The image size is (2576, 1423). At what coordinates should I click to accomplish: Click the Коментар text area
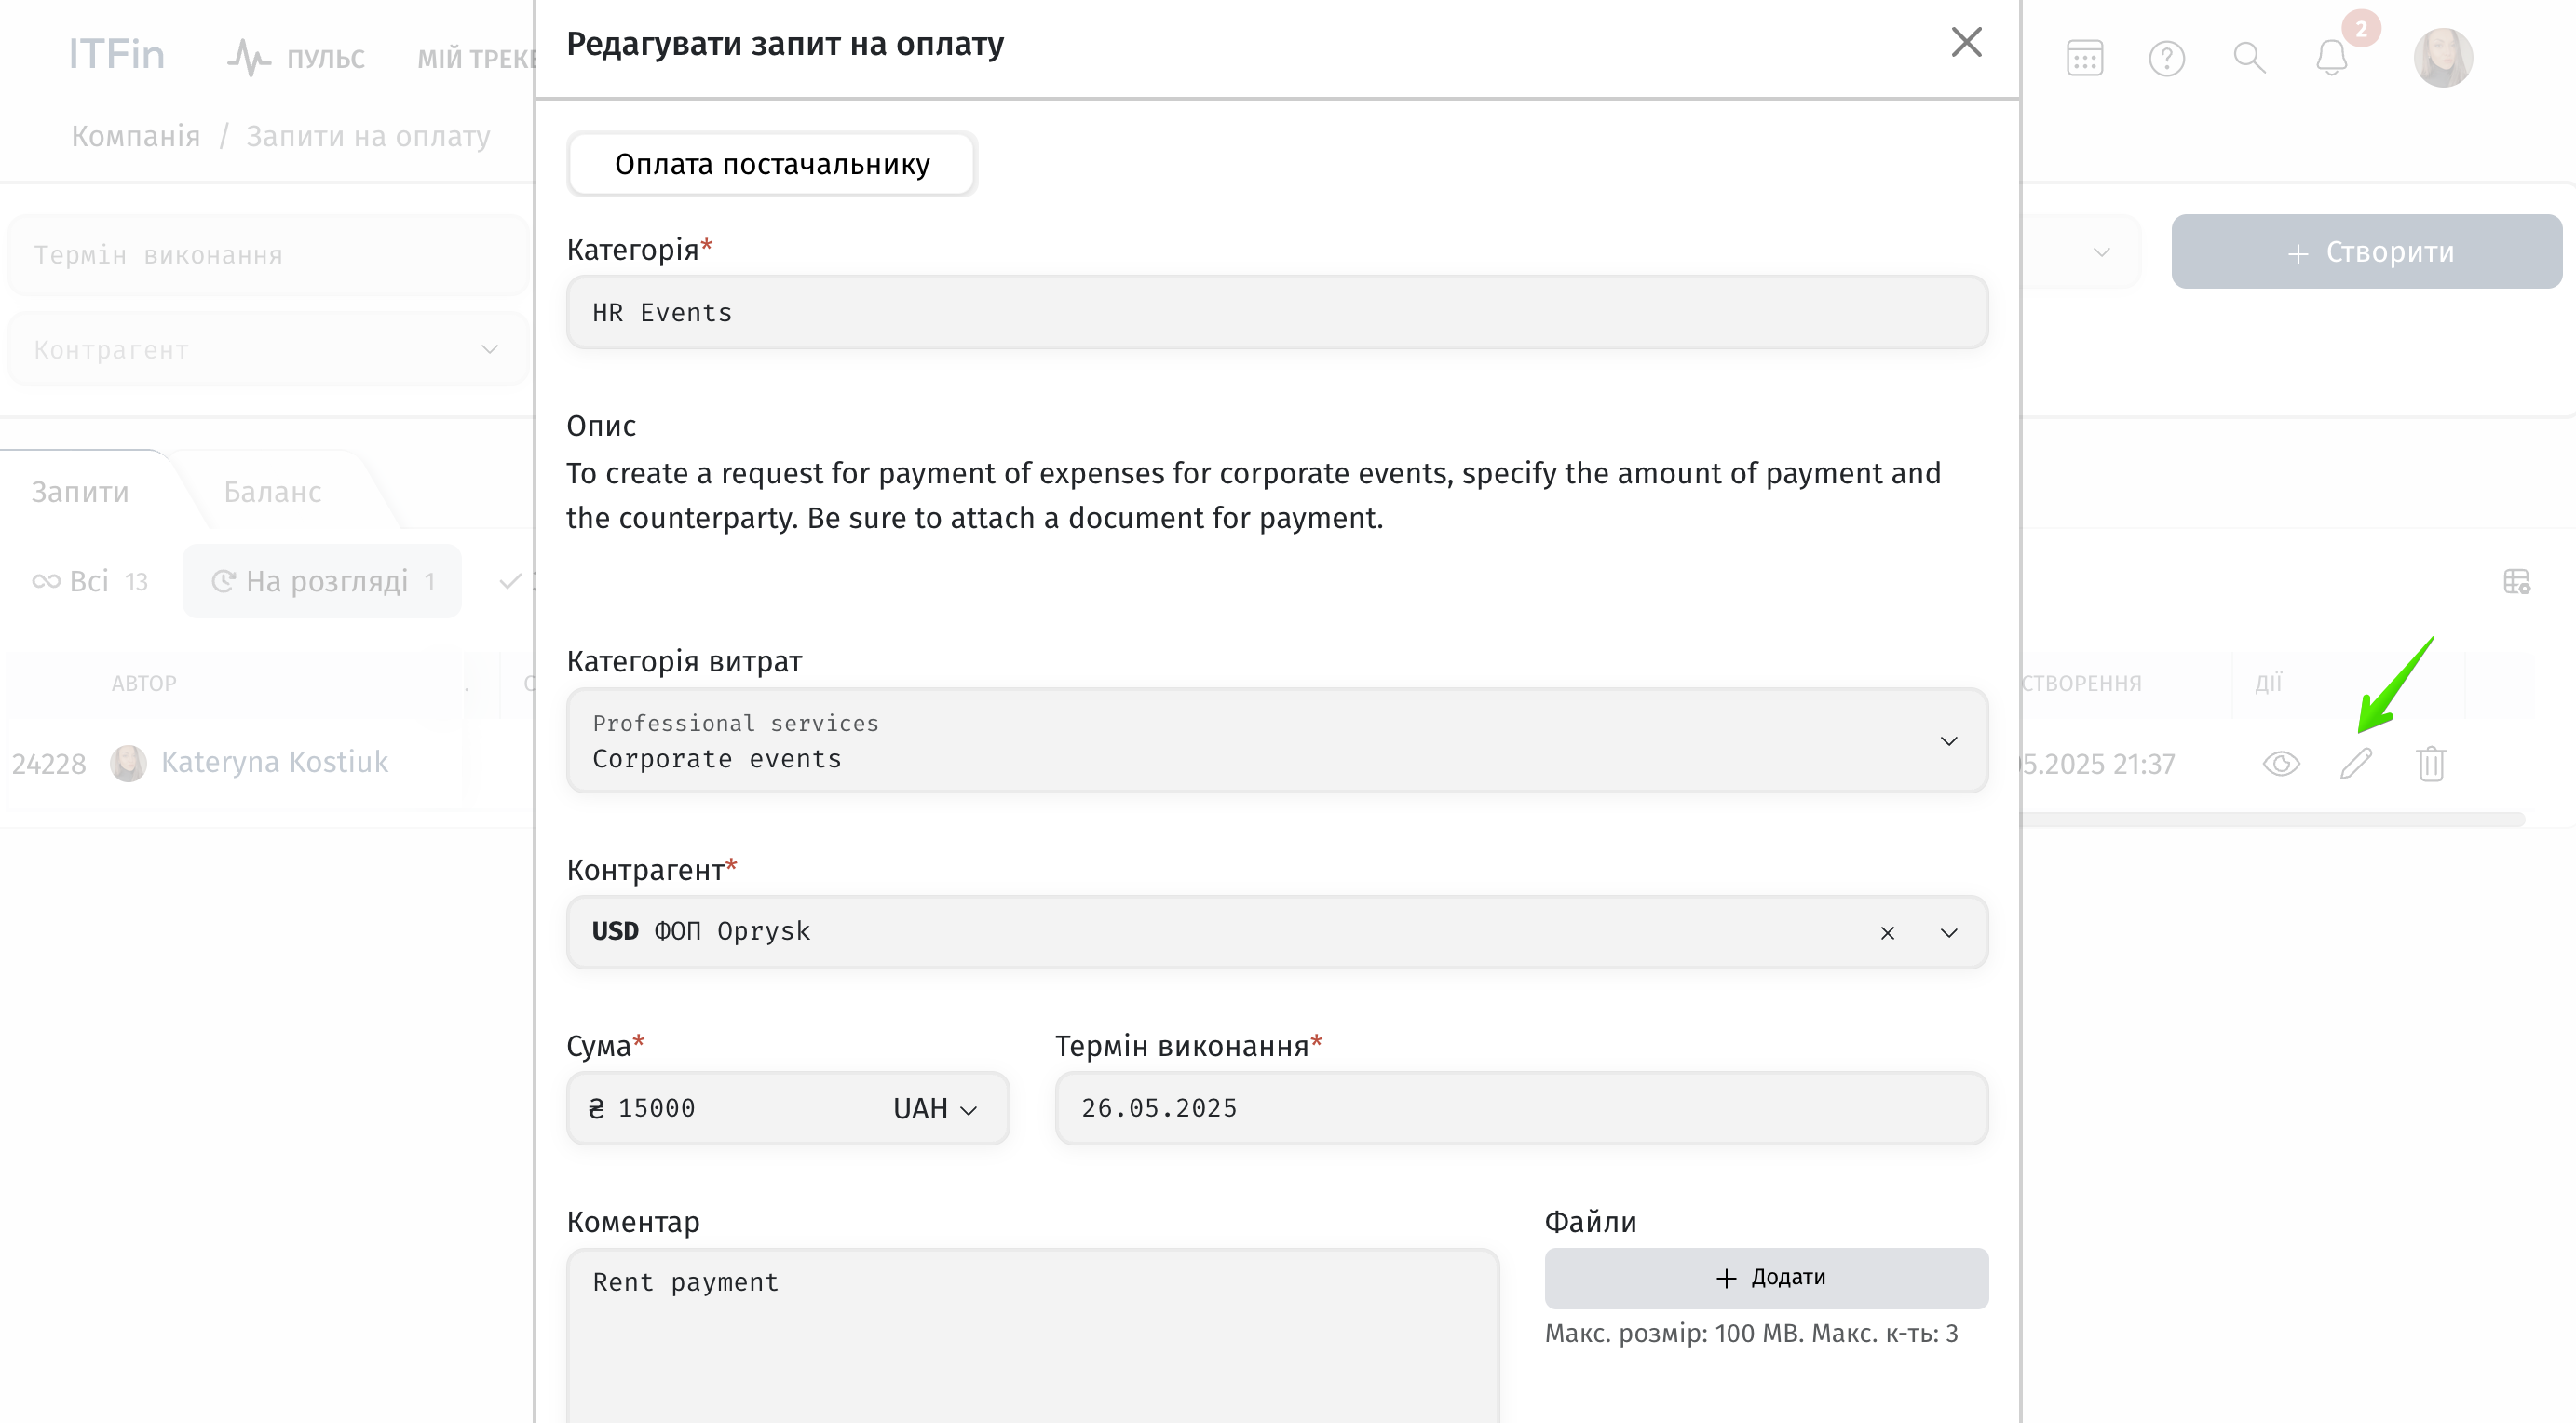click(x=1033, y=1335)
